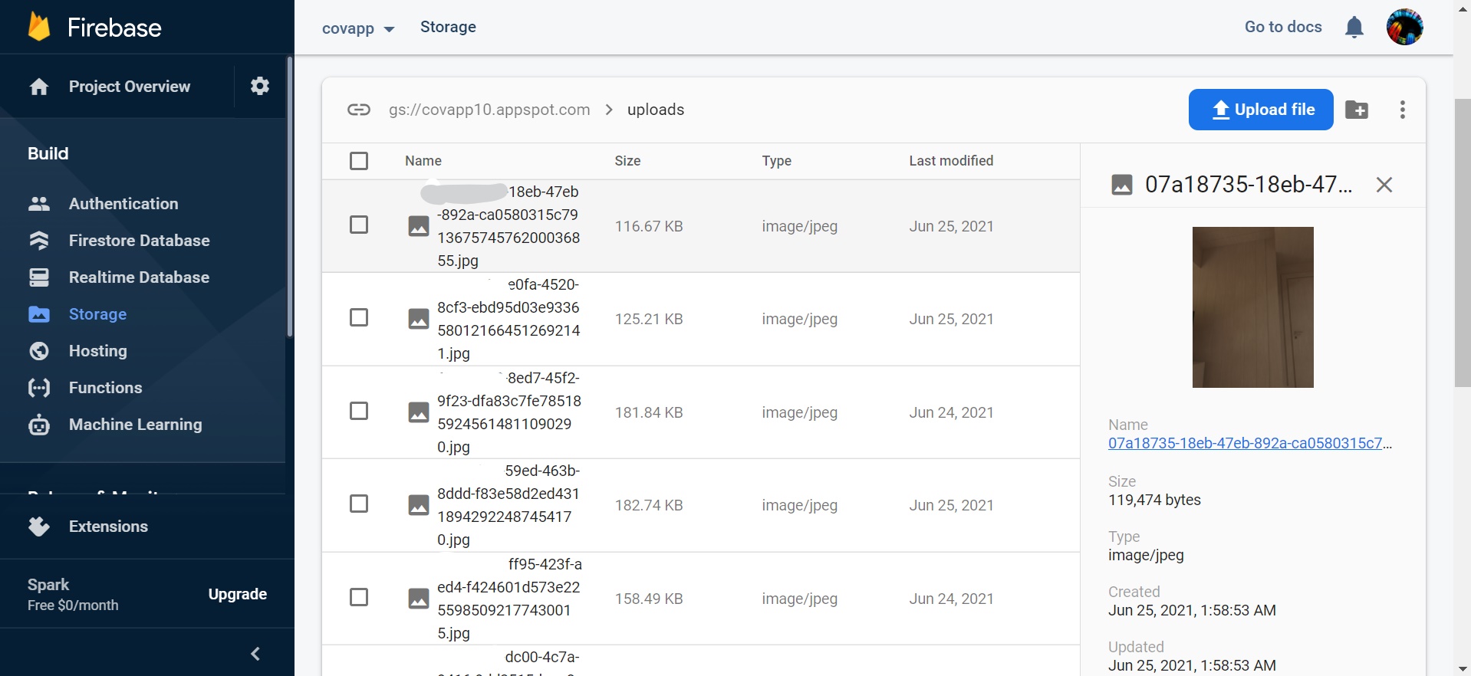Open the covapp project dropdown
Screen dimensions: 1471x676
pos(357,28)
